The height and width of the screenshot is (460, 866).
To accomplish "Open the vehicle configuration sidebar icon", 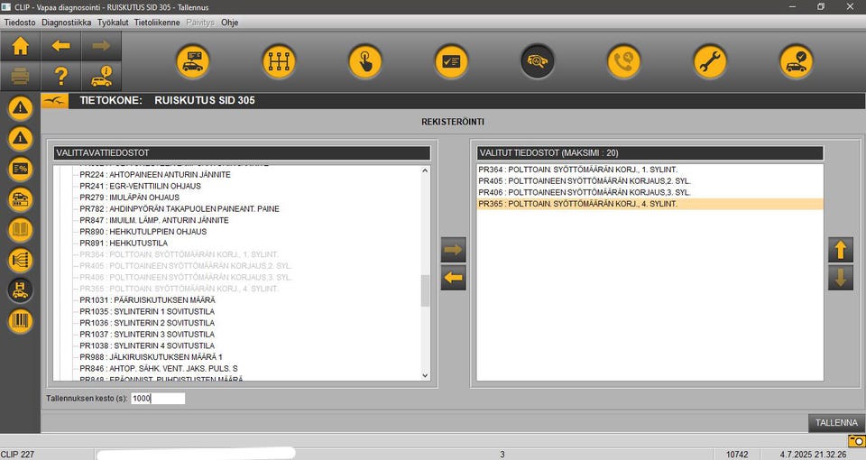I will coord(21,198).
